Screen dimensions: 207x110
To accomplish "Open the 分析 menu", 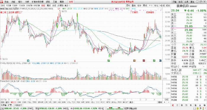I will 27,2.
